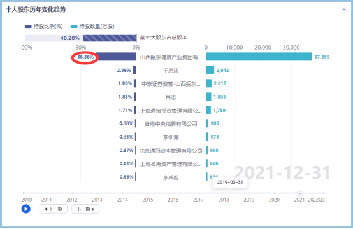Click the timeline slider handle near 2021

click(x=299, y=193)
